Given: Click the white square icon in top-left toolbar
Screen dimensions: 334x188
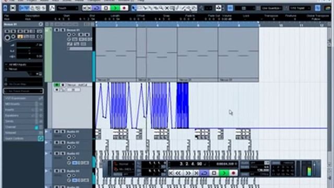Looking at the screenshot, I should (13, 8).
